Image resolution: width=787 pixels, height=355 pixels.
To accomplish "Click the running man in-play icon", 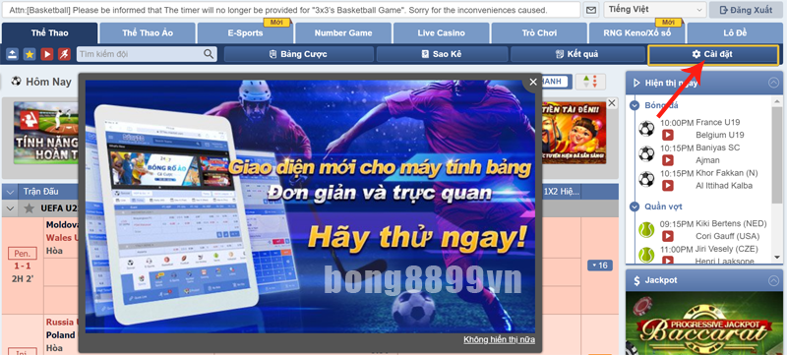I will 64,54.
